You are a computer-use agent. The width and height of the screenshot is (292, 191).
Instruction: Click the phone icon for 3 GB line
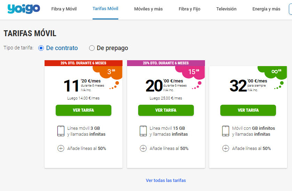tap(61, 131)
